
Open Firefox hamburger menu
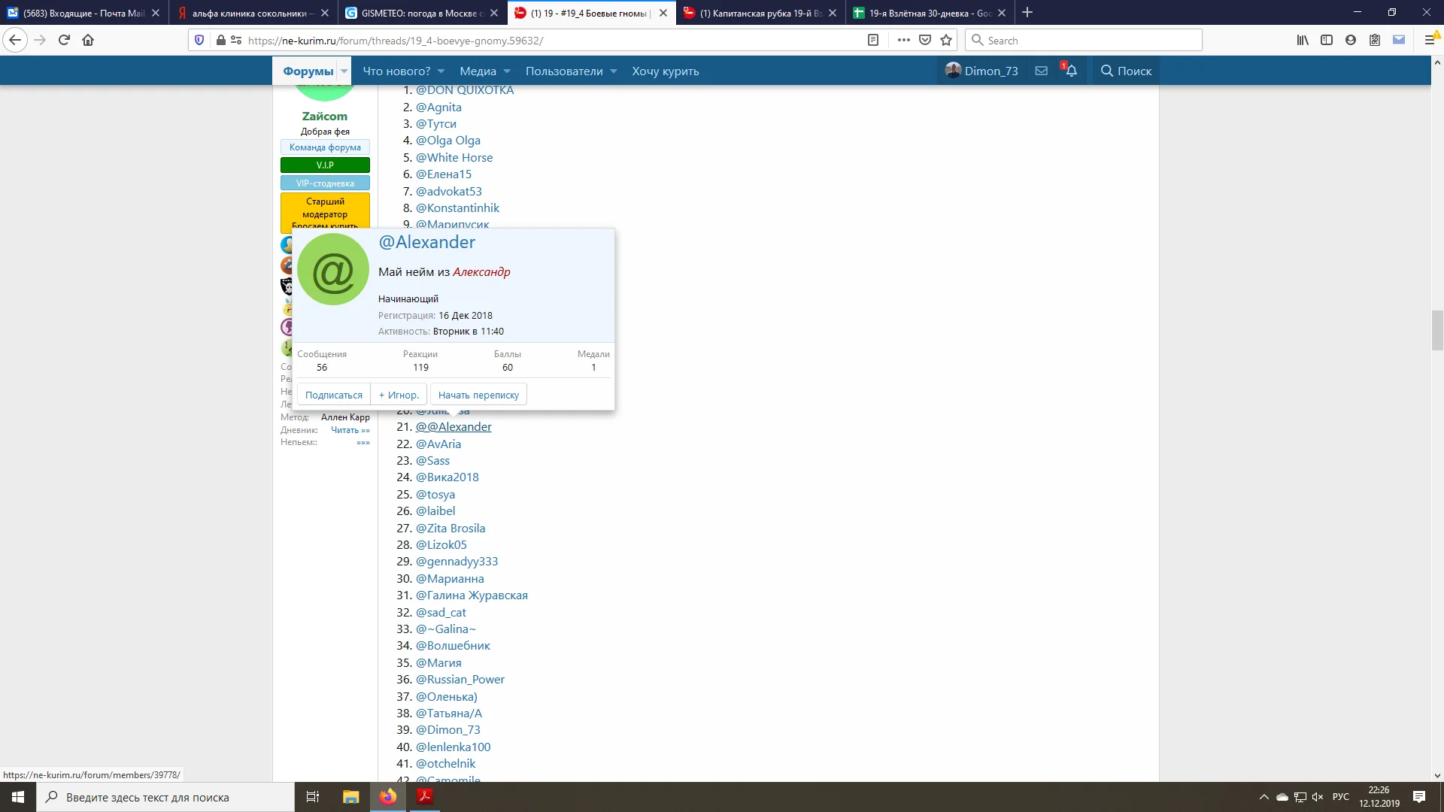tap(1430, 40)
